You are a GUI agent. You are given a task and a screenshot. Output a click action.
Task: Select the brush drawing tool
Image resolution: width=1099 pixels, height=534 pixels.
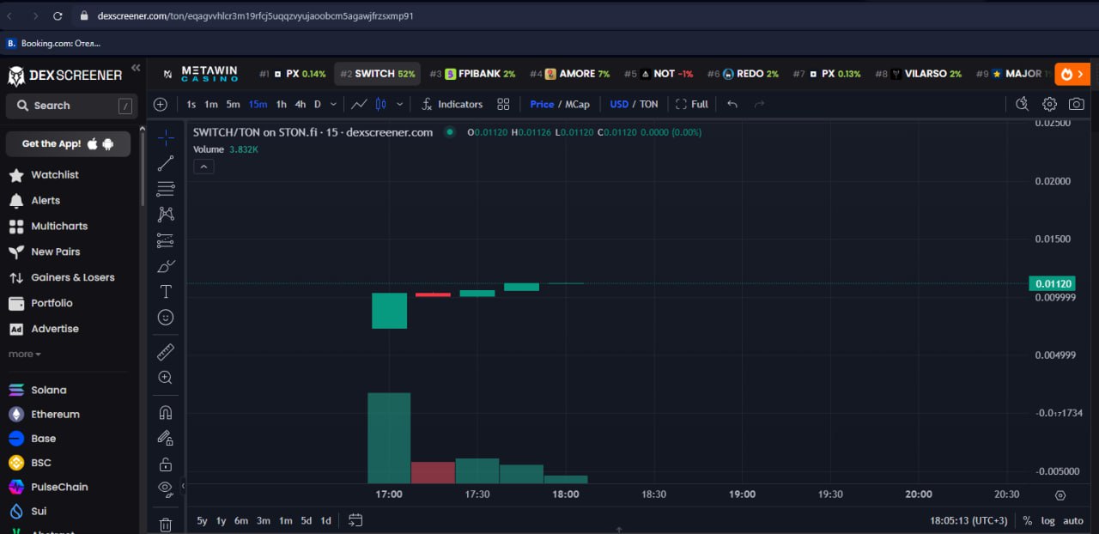coord(166,266)
